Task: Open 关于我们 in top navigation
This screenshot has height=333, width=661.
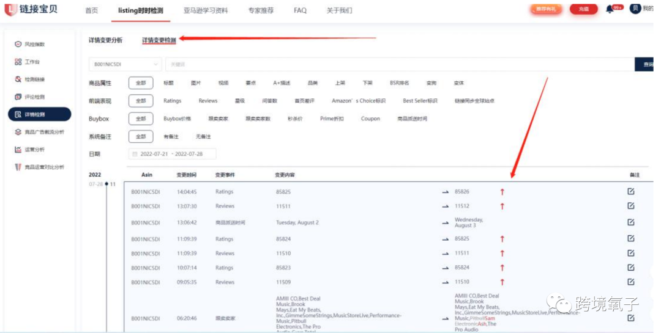Action: pyautogui.click(x=339, y=10)
